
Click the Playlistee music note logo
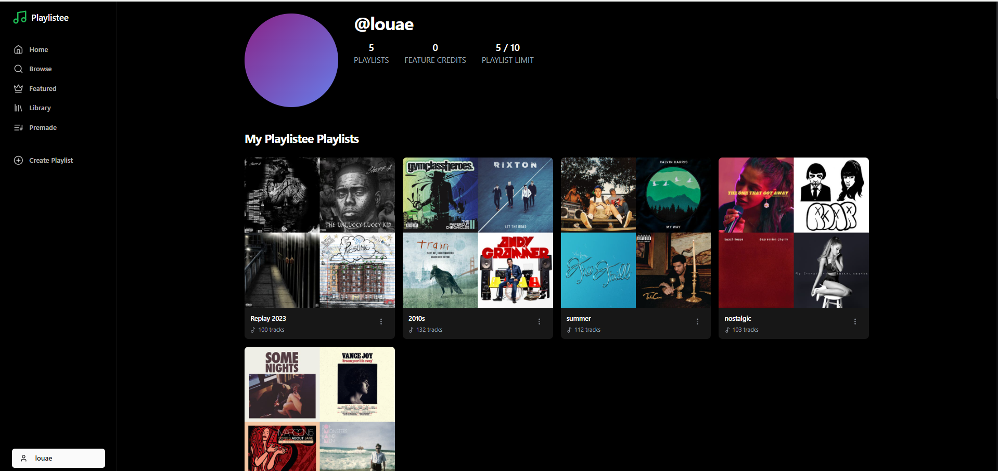point(20,17)
